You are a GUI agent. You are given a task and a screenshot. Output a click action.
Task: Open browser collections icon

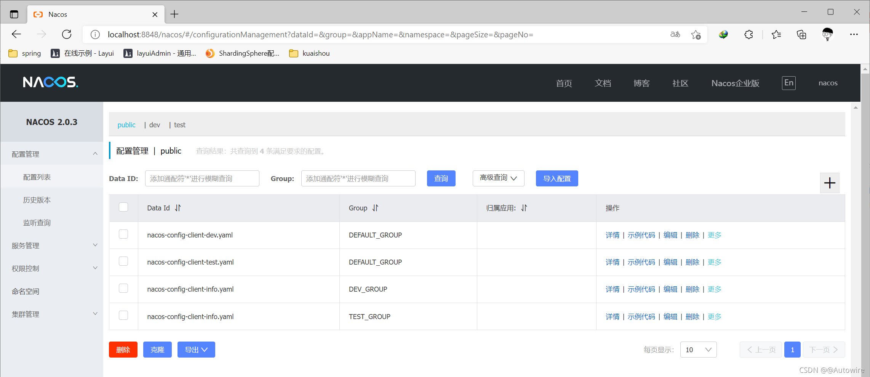click(801, 35)
